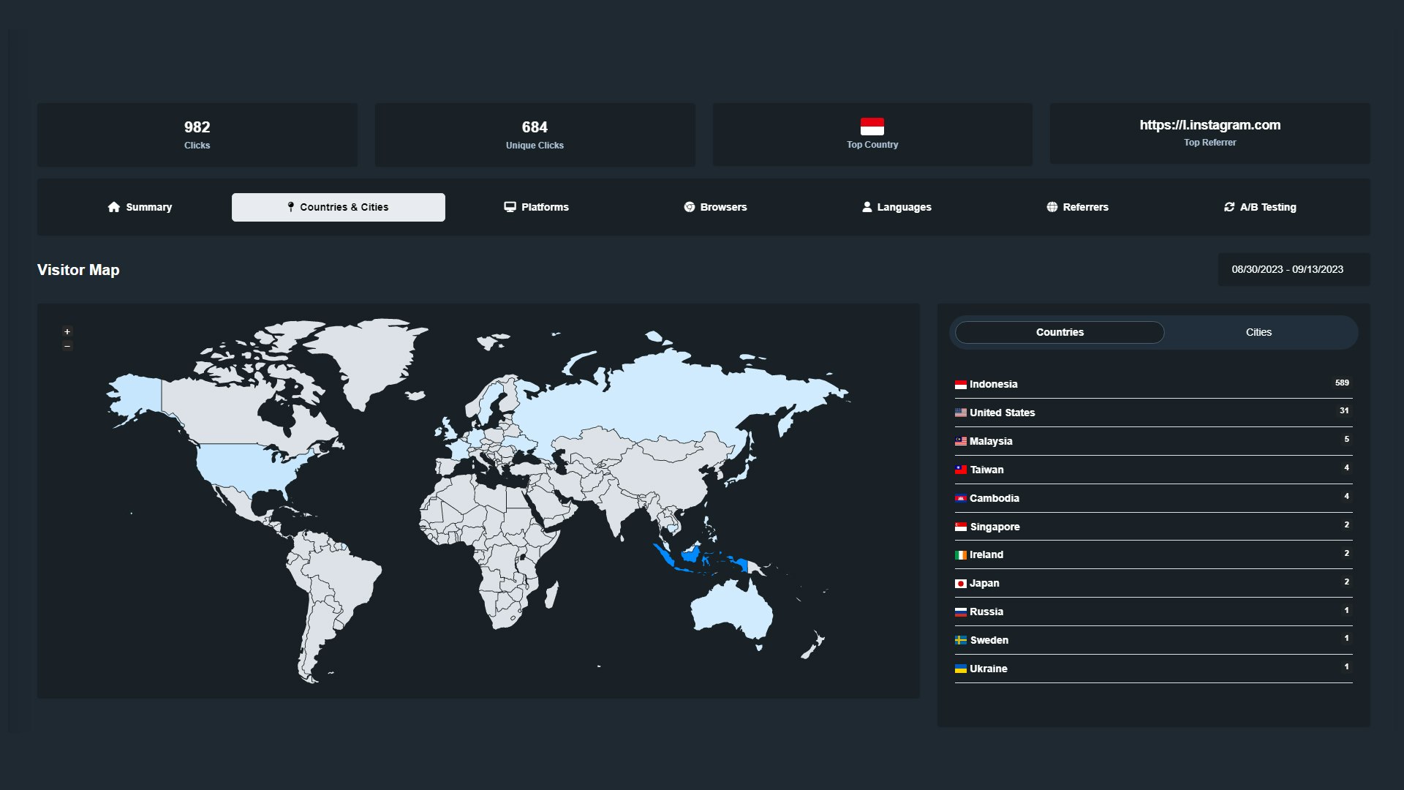This screenshot has height=790, width=1404.
Task: Click the Ireland flag icon
Action: pos(961,555)
